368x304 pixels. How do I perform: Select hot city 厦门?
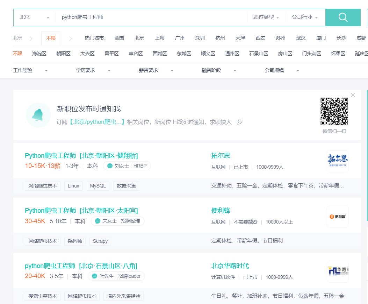coord(321,38)
